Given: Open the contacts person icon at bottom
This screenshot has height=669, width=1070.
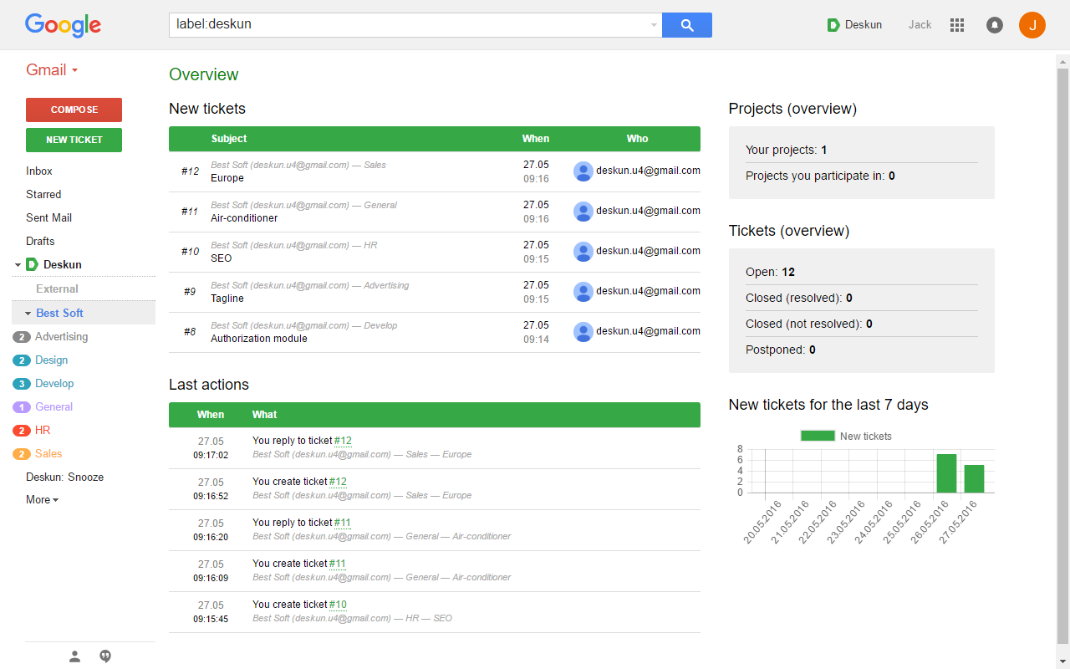Looking at the screenshot, I should [74, 656].
